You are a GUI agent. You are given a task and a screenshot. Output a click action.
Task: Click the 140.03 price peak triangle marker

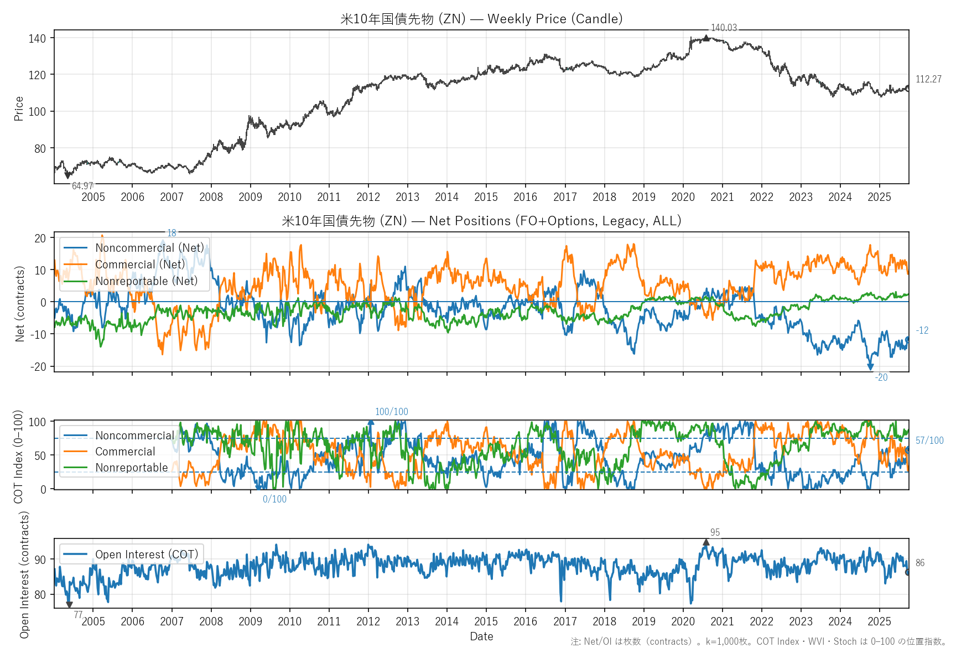706,38
